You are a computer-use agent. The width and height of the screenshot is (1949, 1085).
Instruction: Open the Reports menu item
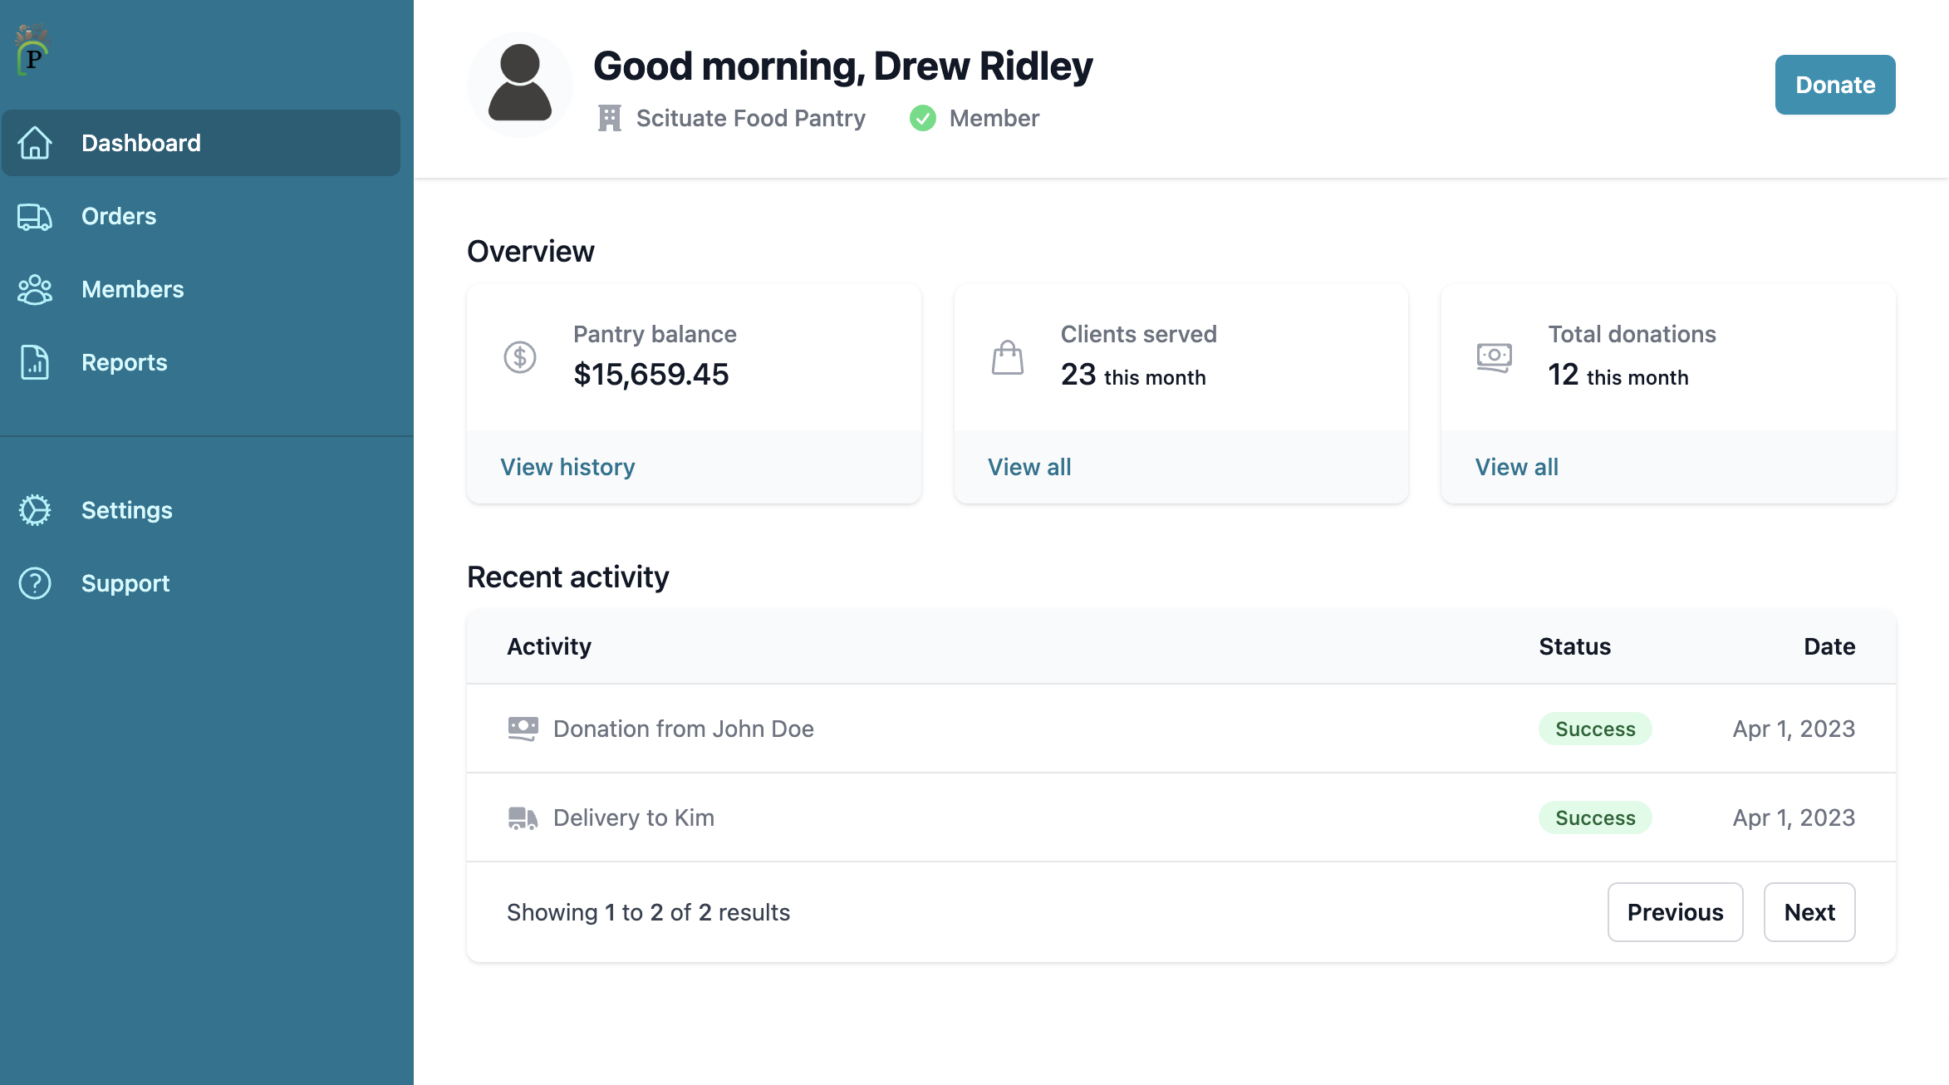tap(125, 363)
